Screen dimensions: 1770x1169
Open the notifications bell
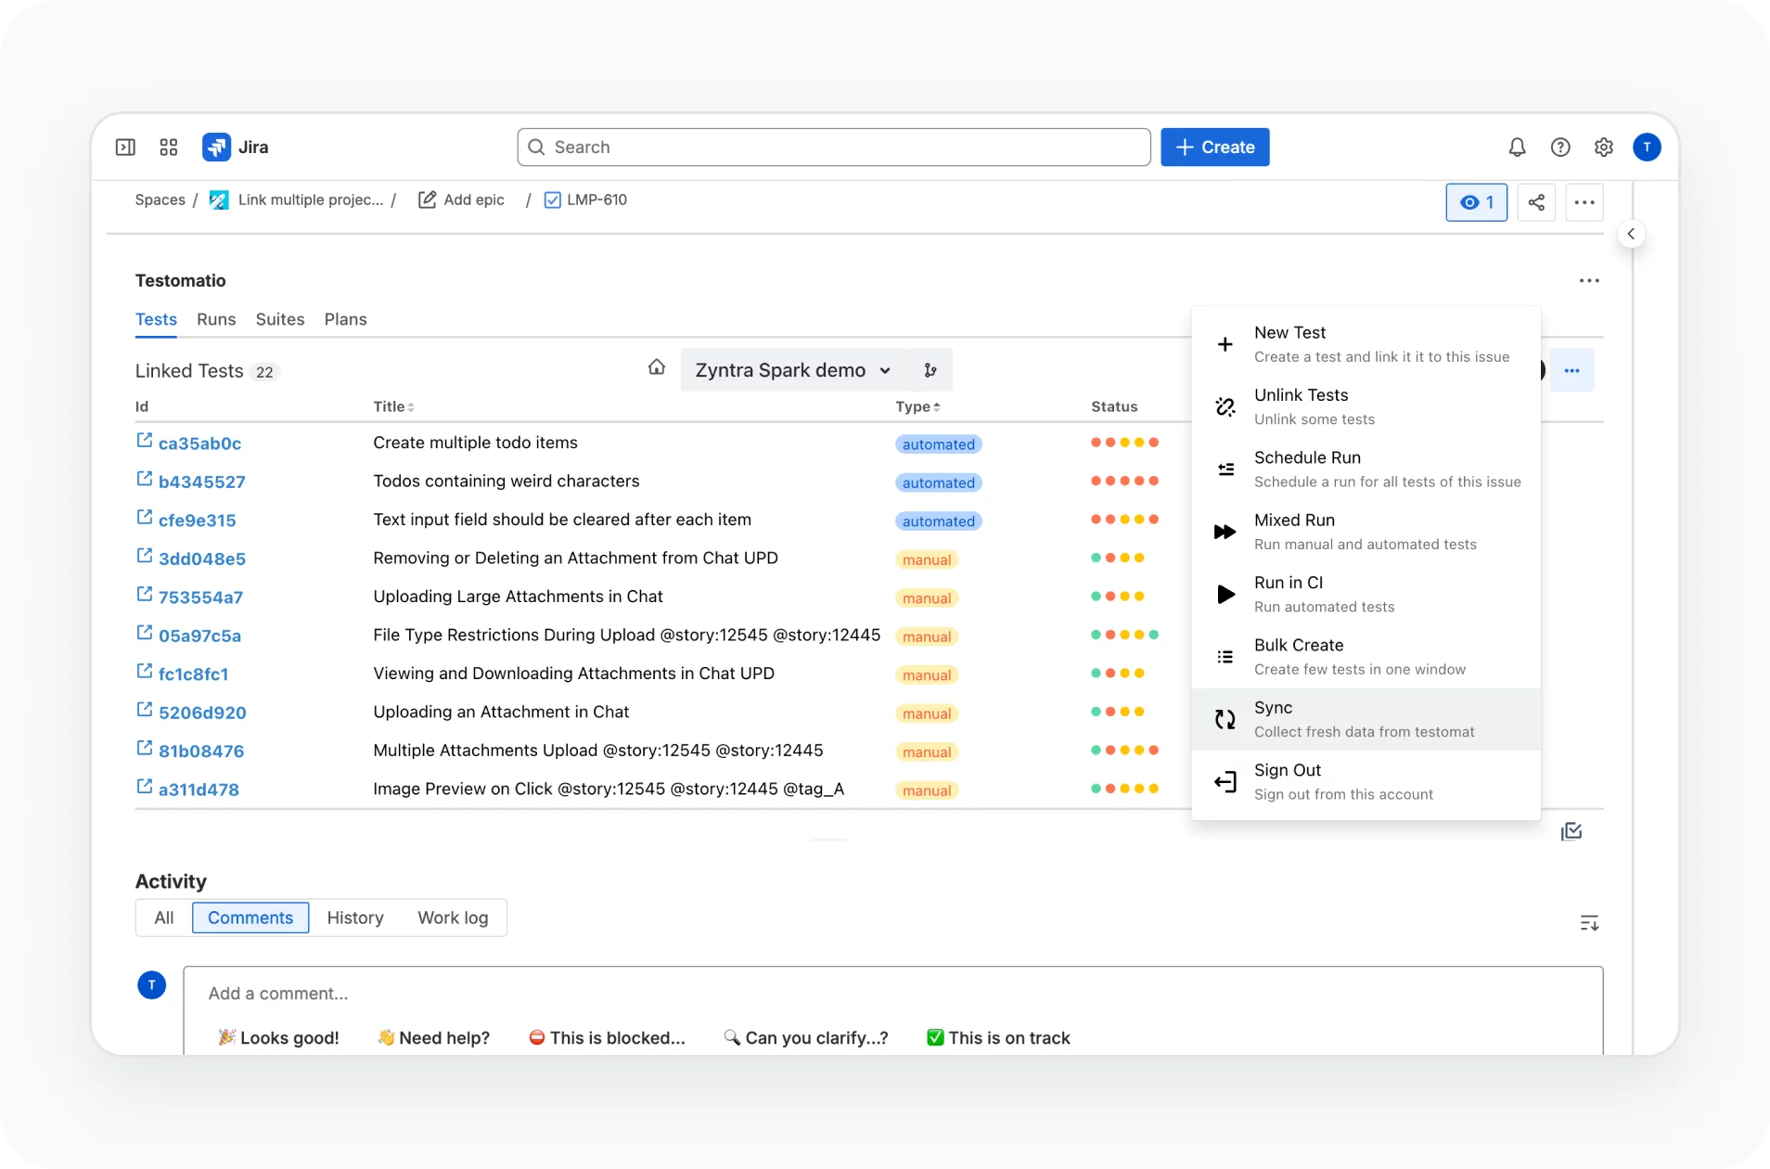coord(1517,147)
